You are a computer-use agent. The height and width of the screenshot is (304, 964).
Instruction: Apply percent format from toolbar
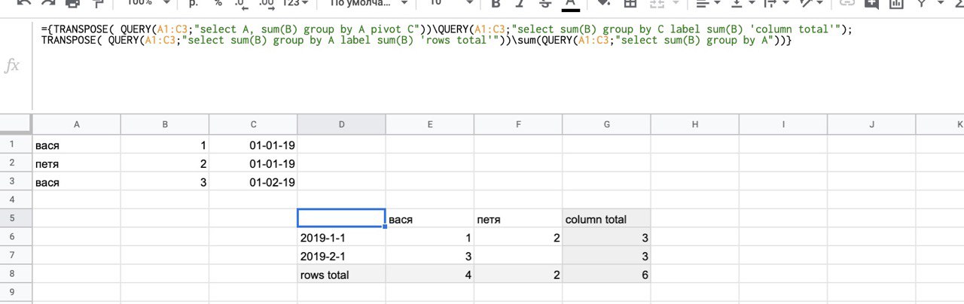point(218,4)
